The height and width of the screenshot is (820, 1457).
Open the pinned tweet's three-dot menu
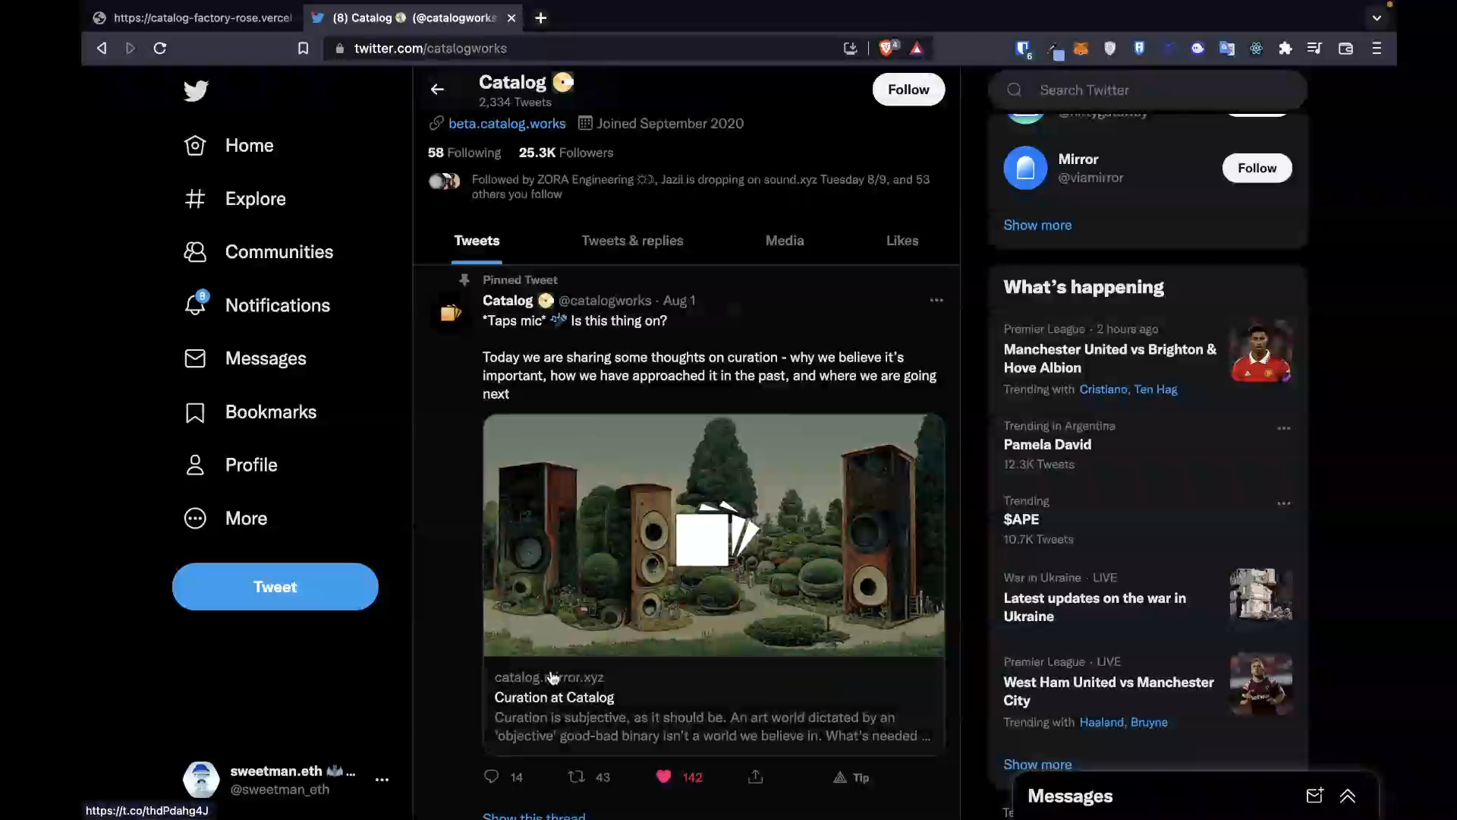click(936, 301)
